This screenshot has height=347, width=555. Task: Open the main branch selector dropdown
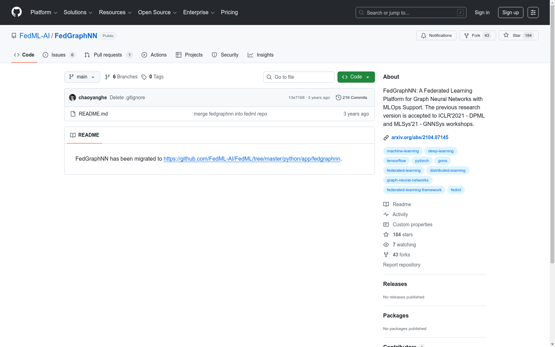point(82,77)
